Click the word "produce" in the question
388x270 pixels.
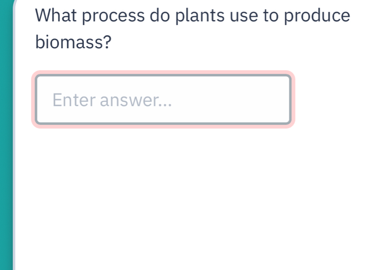[317, 16]
